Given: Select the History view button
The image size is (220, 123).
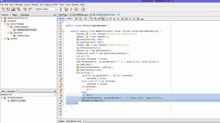Looking at the screenshot, I should click(70, 18).
